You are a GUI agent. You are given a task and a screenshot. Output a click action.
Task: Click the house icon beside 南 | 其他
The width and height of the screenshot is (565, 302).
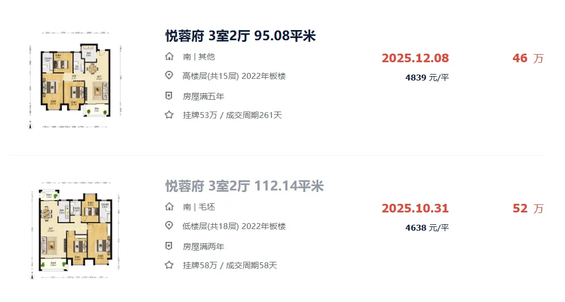169,56
